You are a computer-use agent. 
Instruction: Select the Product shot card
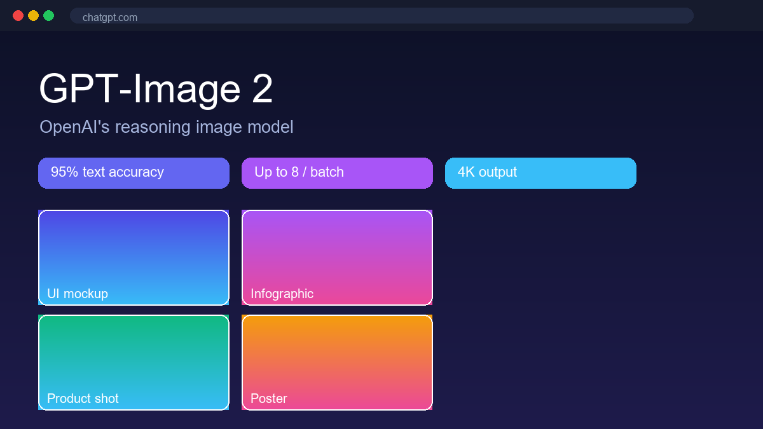click(134, 362)
